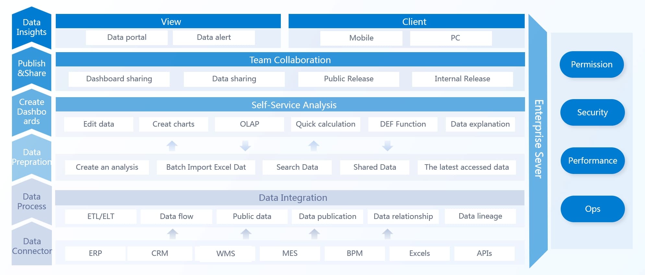Image resolution: width=645 pixels, height=275 pixels.
Task: Click the up arrow beneath Public data
Action: [x=246, y=234]
